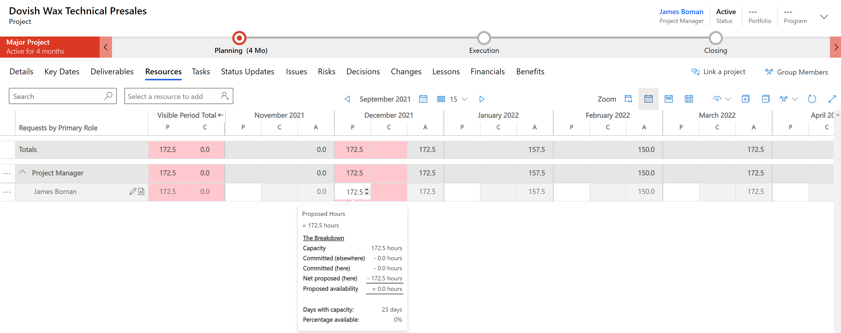Screen dimensions: 841x333
Task: Open the Key Dates tab
Action: tap(62, 72)
